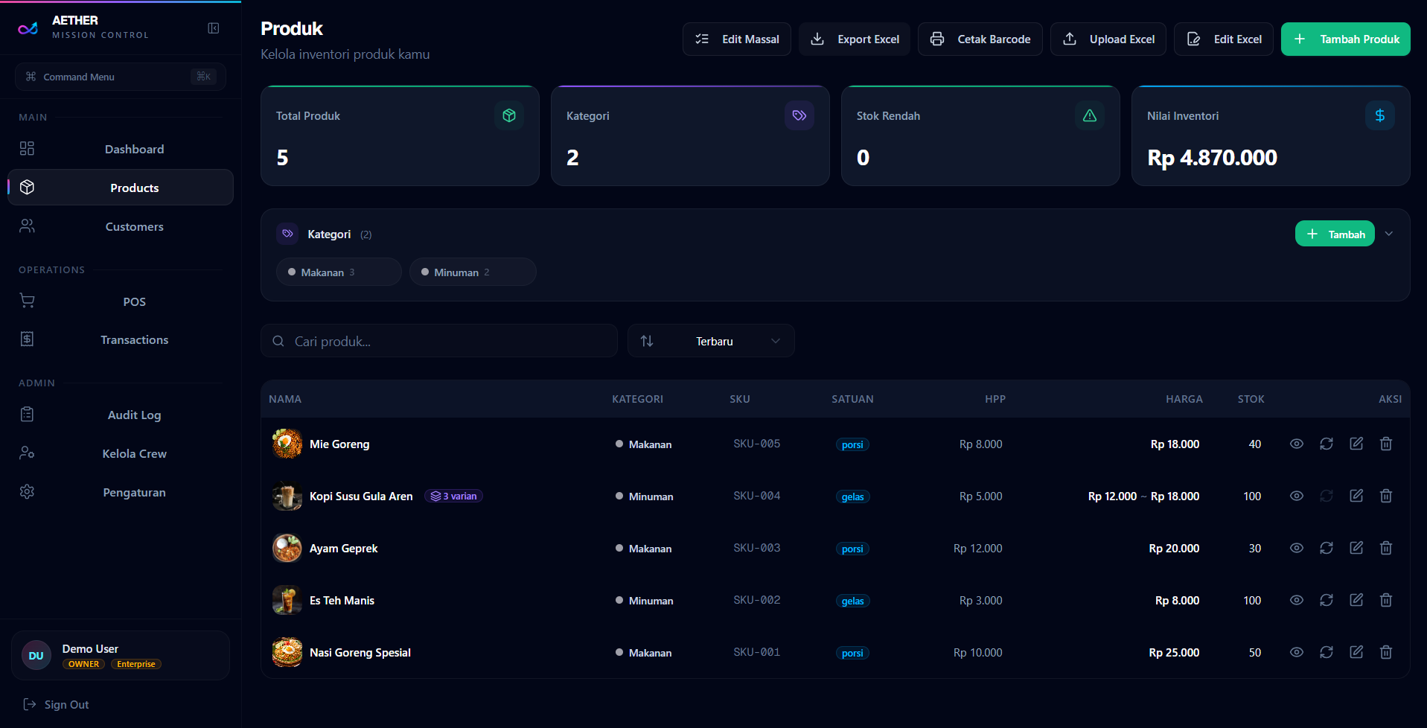Image resolution: width=1427 pixels, height=728 pixels.
Task: Click the Nilai Inventori dollar icon
Action: tap(1380, 115)
